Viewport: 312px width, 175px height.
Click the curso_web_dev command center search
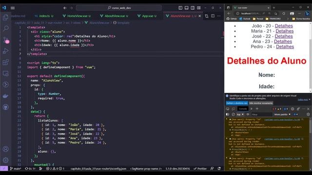tap(119, 8)
